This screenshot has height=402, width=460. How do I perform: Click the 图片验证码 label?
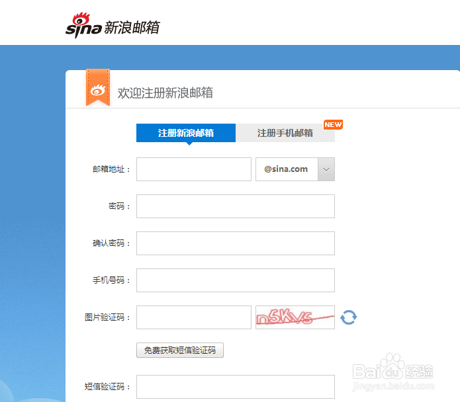(107, 317)
